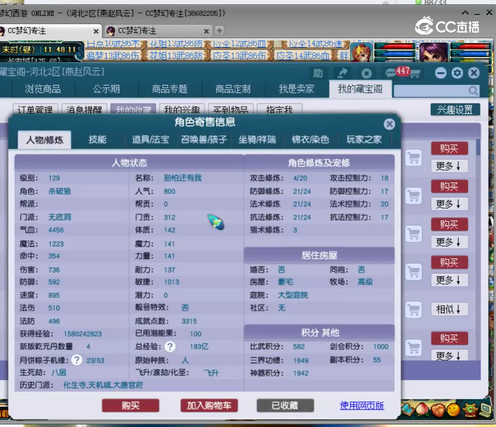Click the game clock 11:48:11
Viewport: 496px width, 427px height.
(x=60, y=49)
